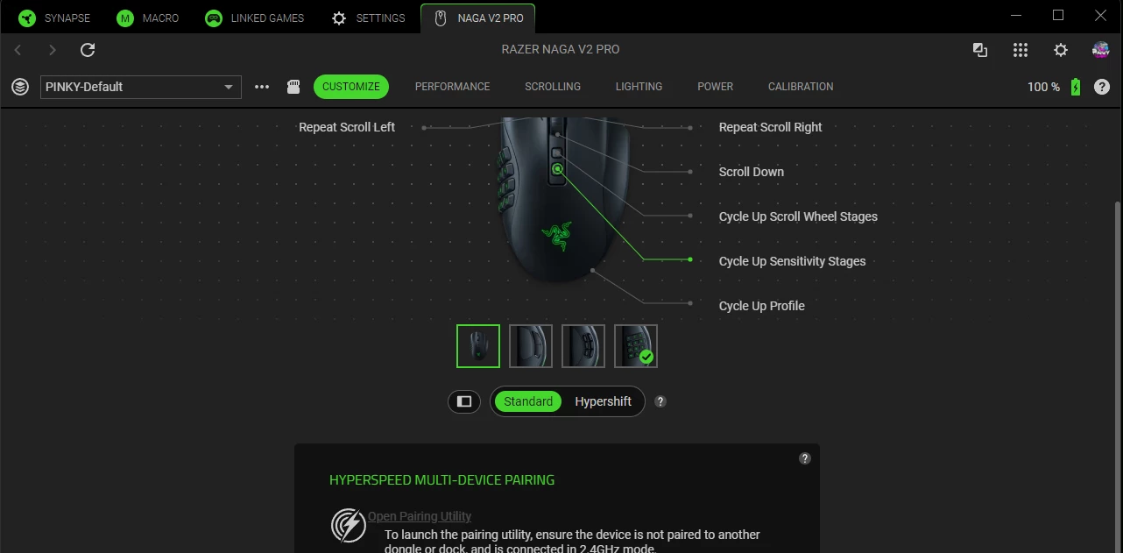Open the PINKY-Default profile dropdown
Image resolution: width=1123 pixels, height=553 pixels.
(x=140, y=87)
